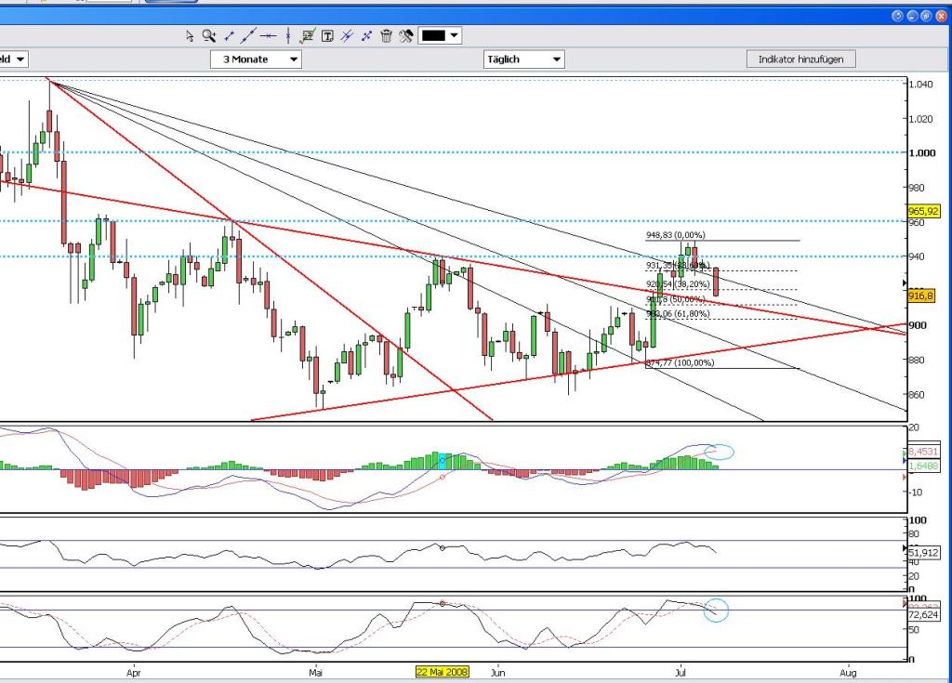
Task: Click the 51,912 RSI value label
Action: click(x=923, y=553)
